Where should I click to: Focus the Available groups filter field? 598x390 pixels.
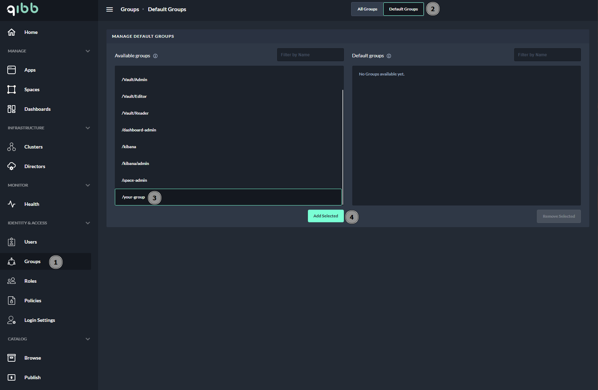(310, 55)
